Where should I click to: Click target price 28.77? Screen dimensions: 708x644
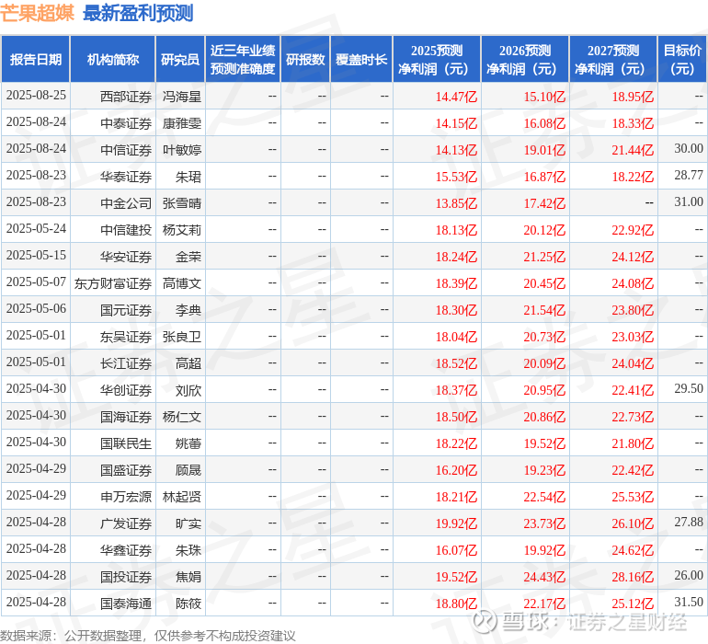(x=689, y=175)
